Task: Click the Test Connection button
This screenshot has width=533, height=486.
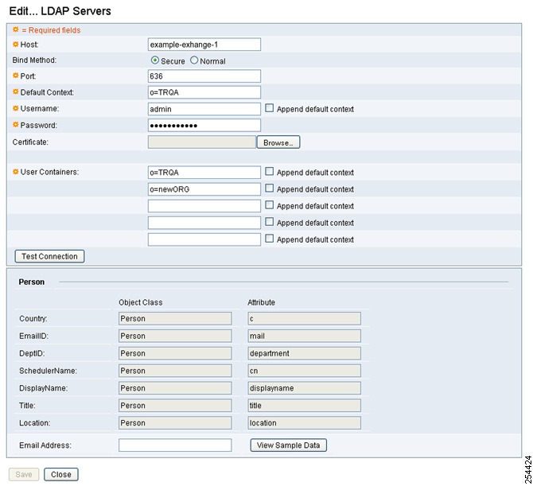Action: [x=49, y=256]
